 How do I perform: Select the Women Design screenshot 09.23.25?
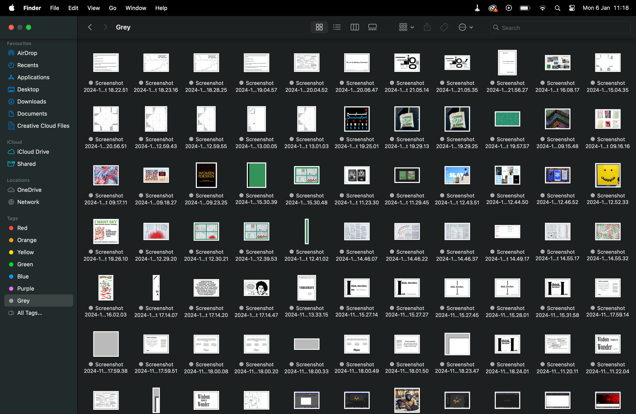click(x=206, y=175)
